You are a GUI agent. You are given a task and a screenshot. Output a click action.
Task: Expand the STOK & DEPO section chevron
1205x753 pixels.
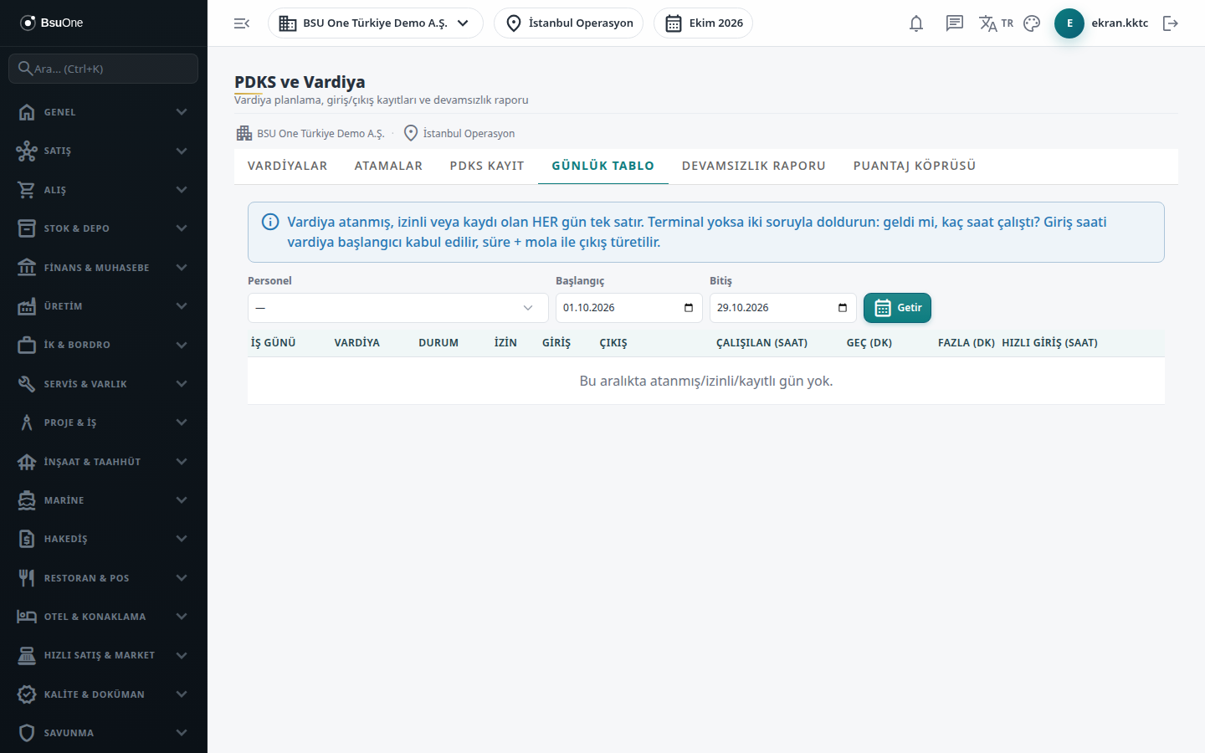pyautogui.click(x=182, y=228)
